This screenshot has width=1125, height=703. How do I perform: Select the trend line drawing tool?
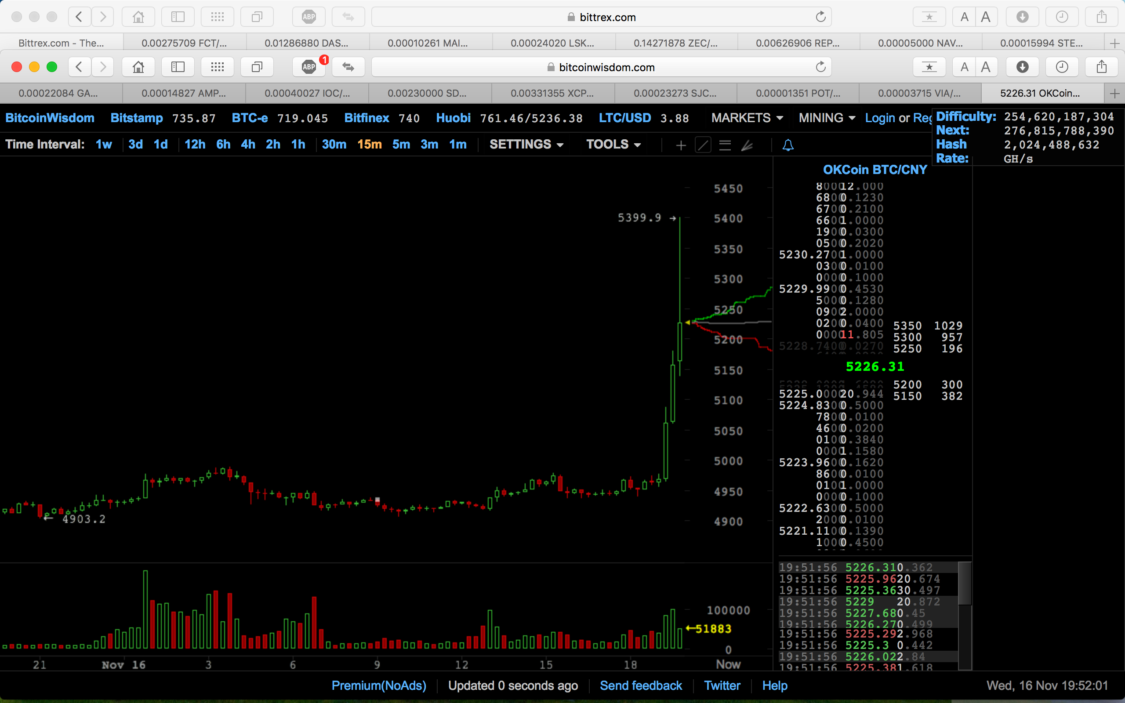click(x=703, y=145)
